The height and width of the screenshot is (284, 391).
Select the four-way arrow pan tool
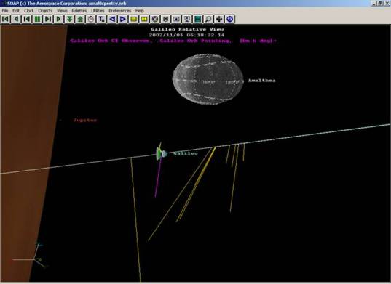[x=219, y=19]
